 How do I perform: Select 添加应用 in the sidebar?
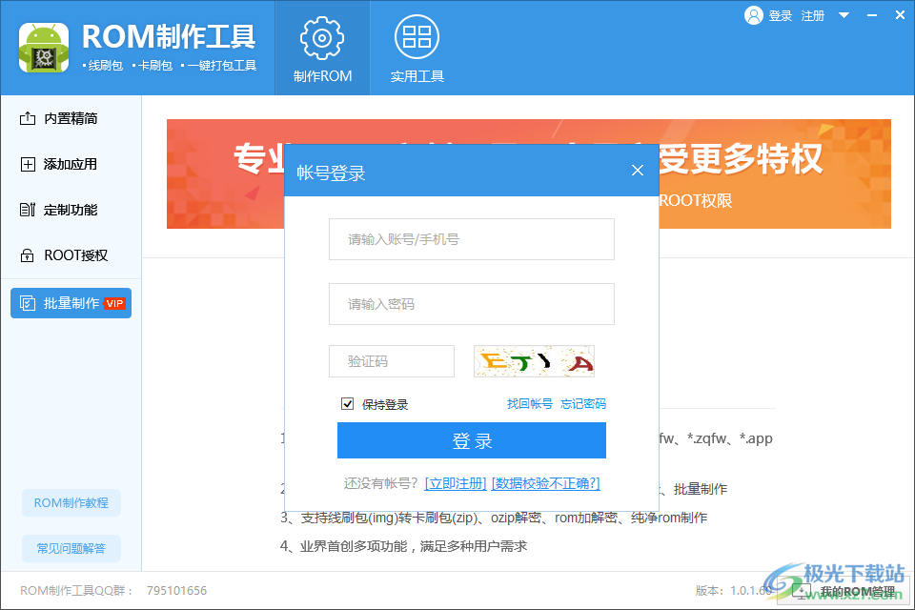(71, 164)
